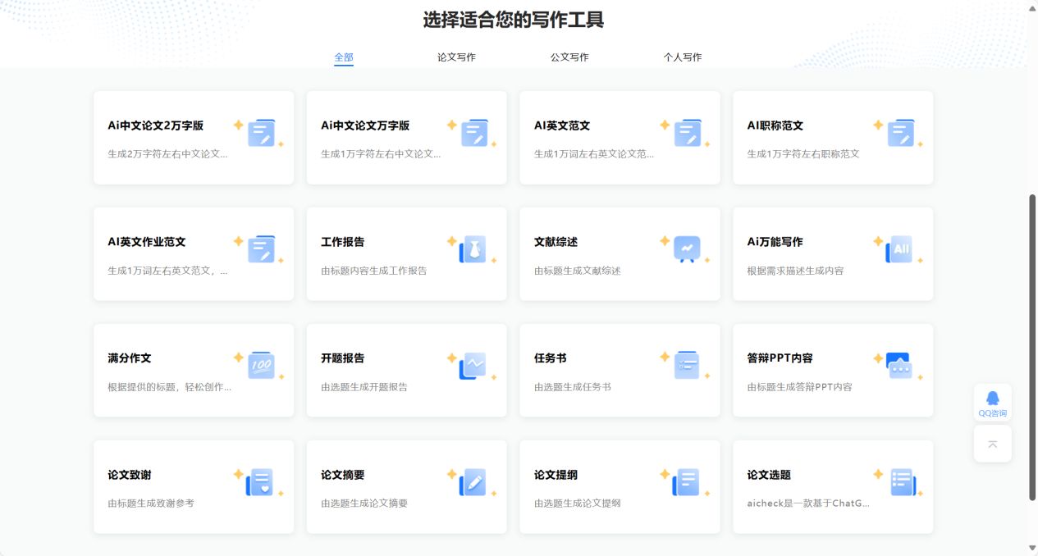Click the text aicheck是一款基于ChatG...
This screenshot has width=1038, height=556.
[x=808, y=503]
